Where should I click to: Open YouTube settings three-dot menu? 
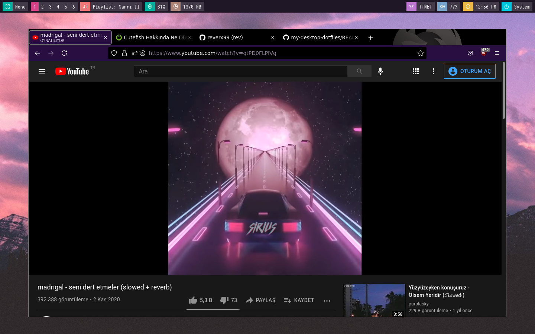(434, 71)
